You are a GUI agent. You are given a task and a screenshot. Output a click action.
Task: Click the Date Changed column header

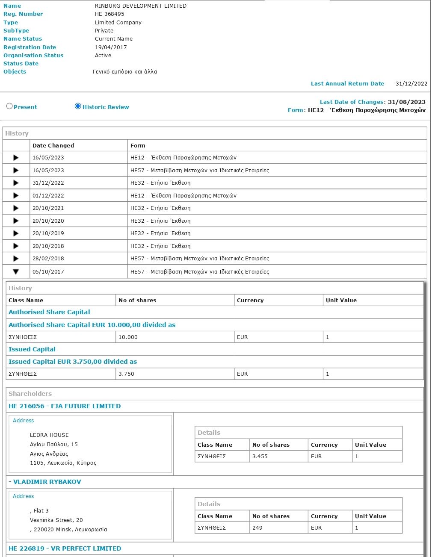(x=53, y=145)
